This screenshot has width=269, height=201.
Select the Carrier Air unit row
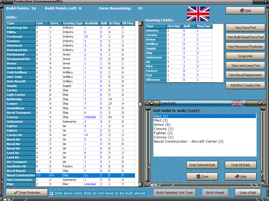pos(70,135)
